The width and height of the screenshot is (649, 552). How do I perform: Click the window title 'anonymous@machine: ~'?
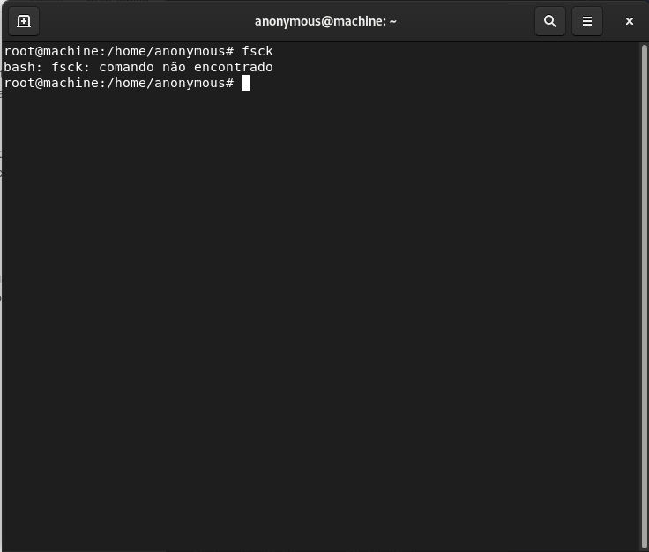325,21
